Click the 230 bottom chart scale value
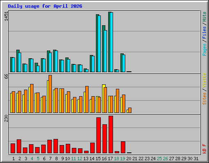This screenshot has width=209, height=163. point(6,118)
